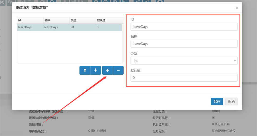The image size is (257, 136).
Task: Sort by the Id column header
Action: coord(30,20)
